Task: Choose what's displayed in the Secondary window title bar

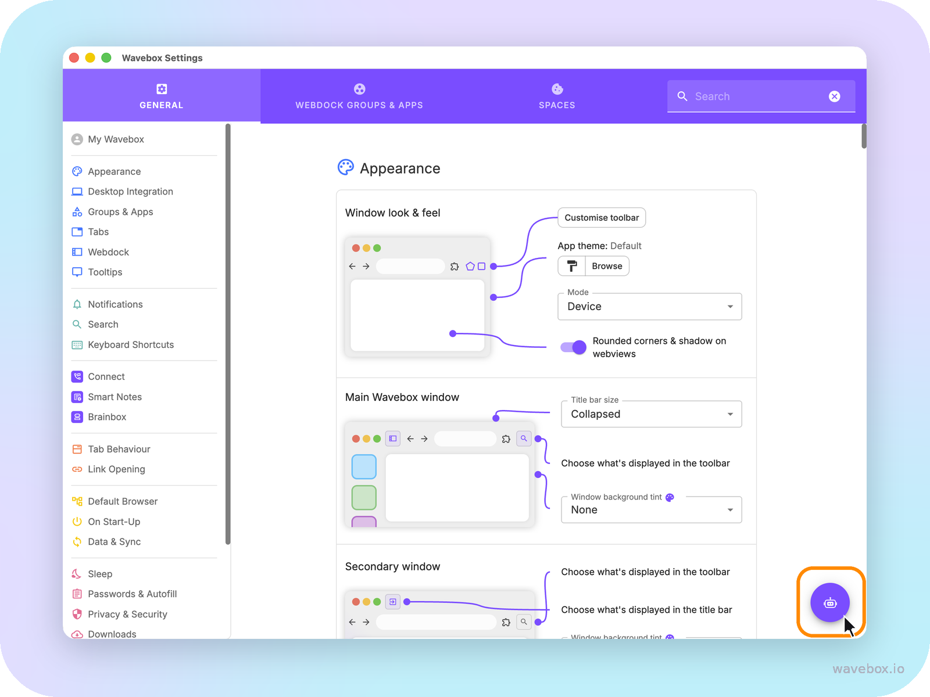Action: click(x=646, y=610)
